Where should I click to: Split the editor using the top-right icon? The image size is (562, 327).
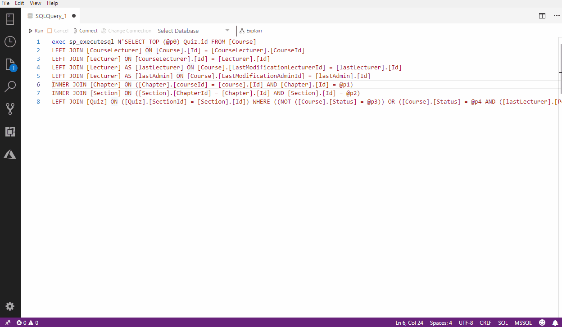(x=542, y=15)
